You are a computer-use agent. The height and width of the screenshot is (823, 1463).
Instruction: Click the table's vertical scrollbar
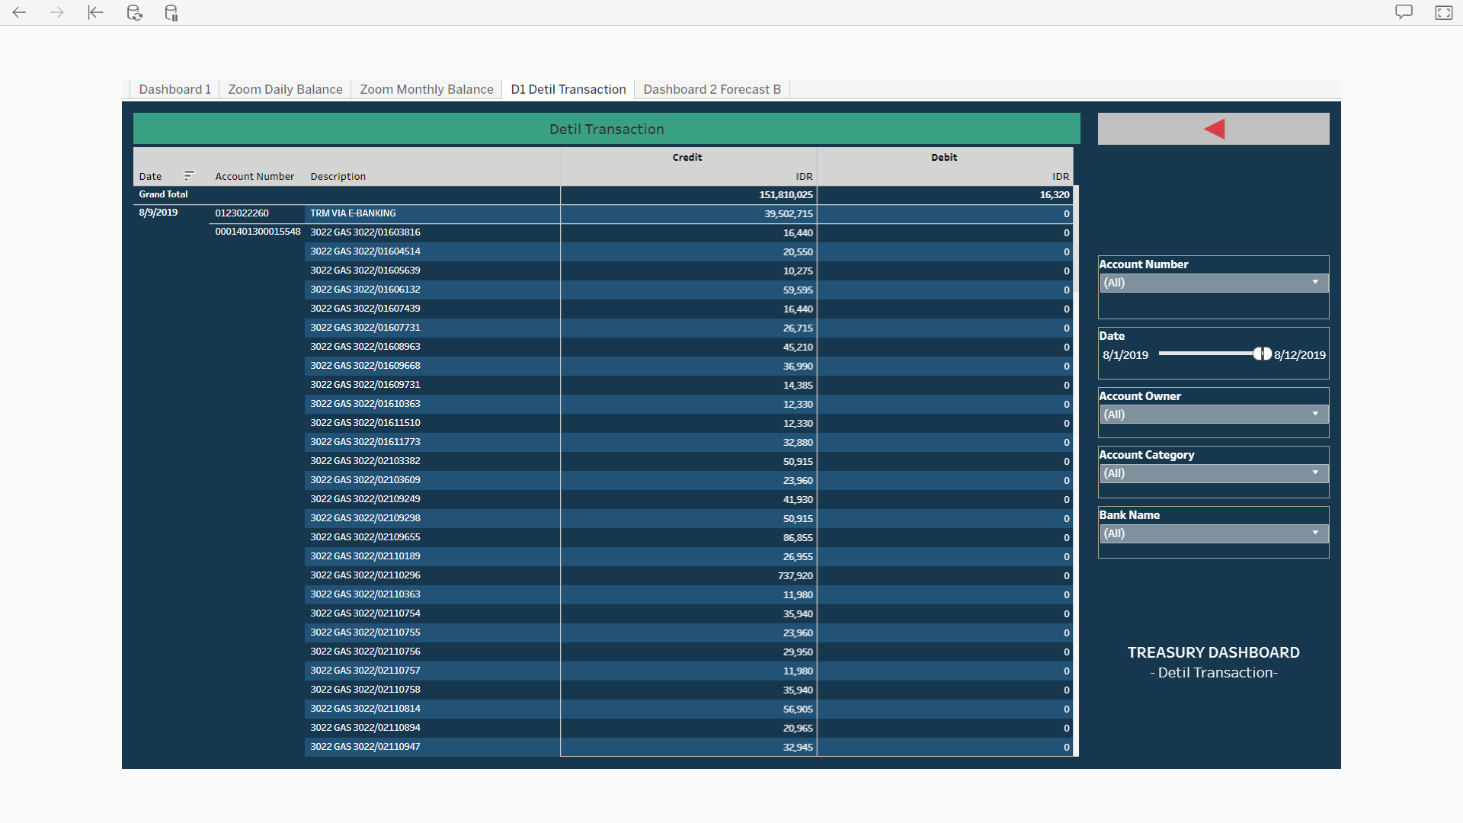(1076, 457)
